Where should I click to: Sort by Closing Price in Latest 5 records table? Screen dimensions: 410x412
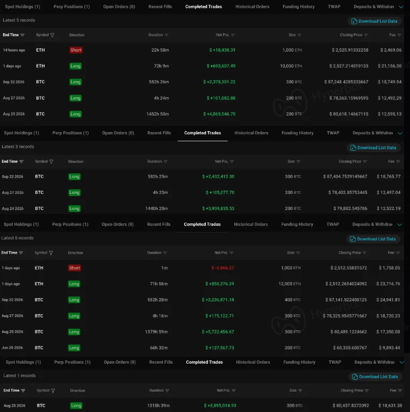(x=366, y=35)
